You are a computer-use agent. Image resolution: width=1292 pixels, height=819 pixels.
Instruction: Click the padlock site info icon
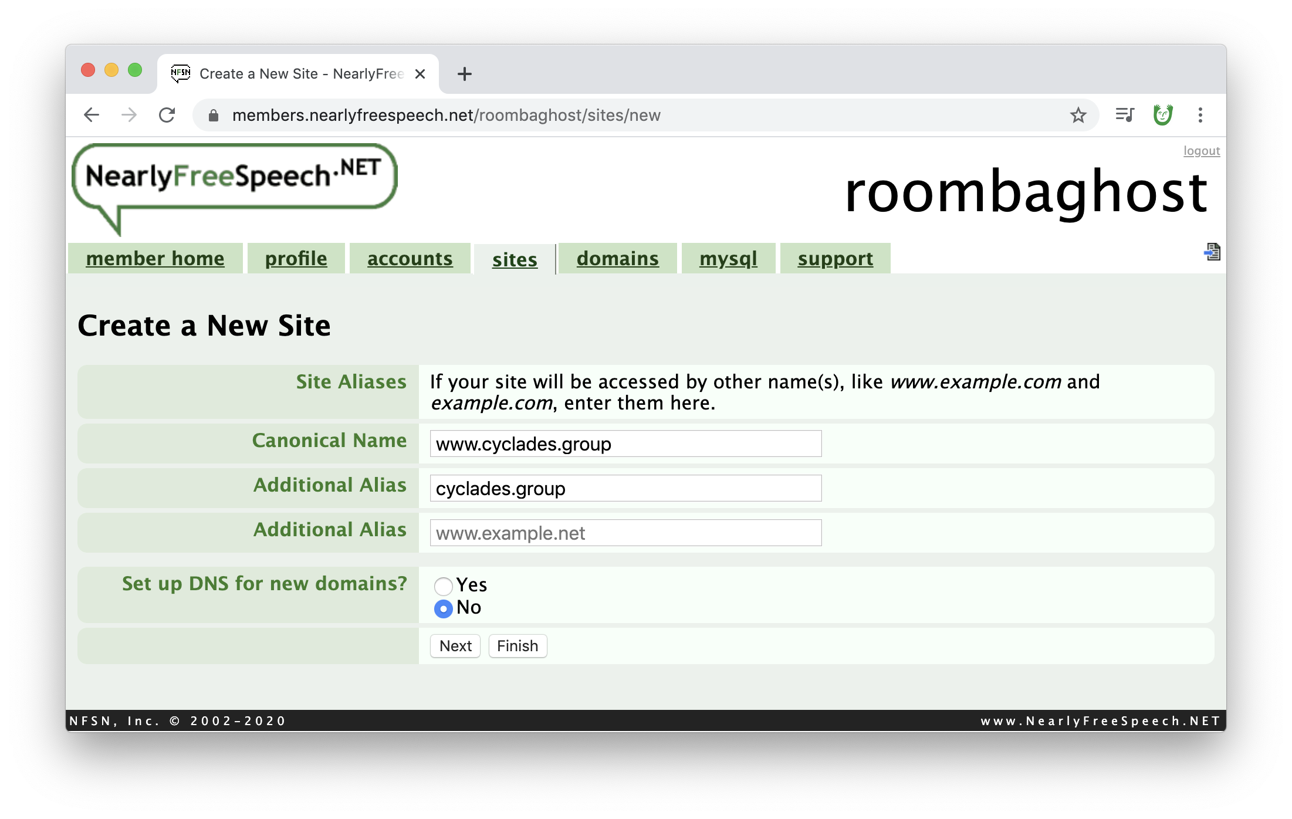[214, 116]
